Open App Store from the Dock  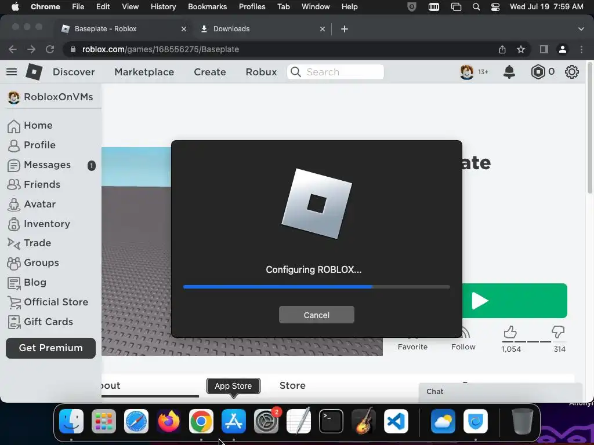point(234,421)
